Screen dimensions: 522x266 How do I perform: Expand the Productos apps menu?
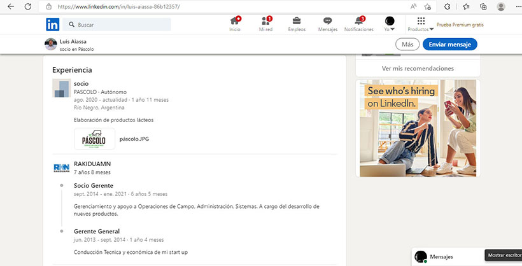coord(421,24)
